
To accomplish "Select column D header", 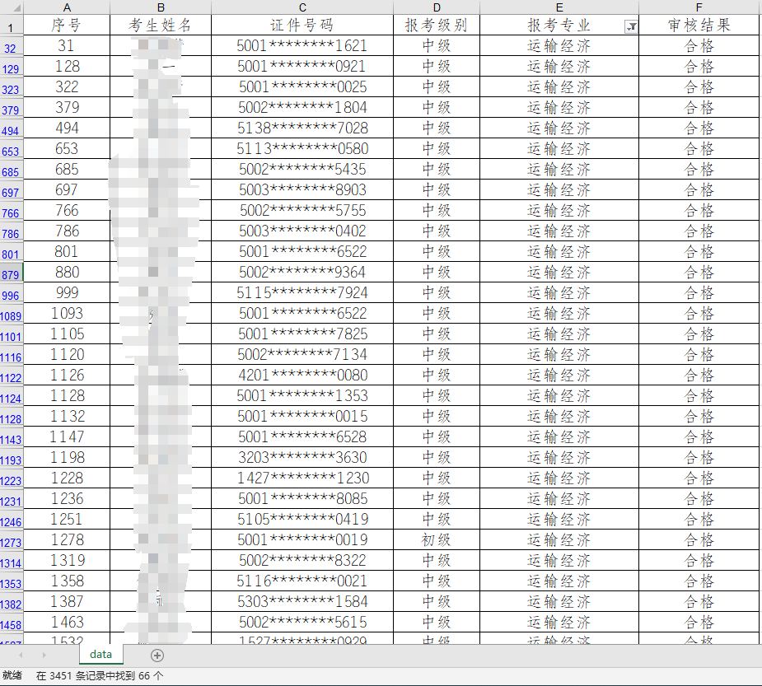I will (437, 7).
